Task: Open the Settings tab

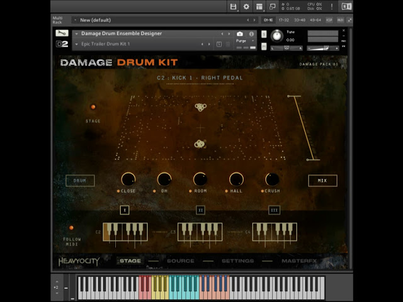Action: tap(238, 261)
